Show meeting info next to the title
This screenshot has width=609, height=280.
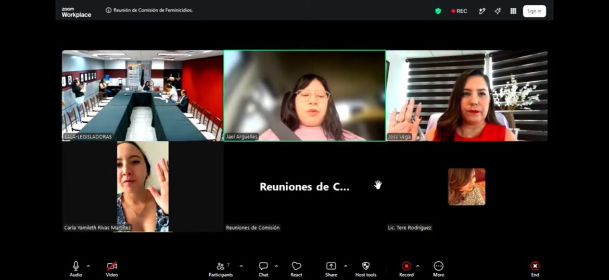coord(108,10)
